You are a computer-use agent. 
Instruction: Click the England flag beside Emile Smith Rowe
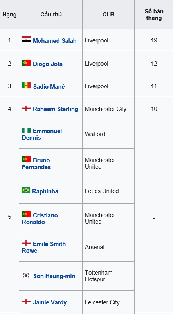coord(26,243)
